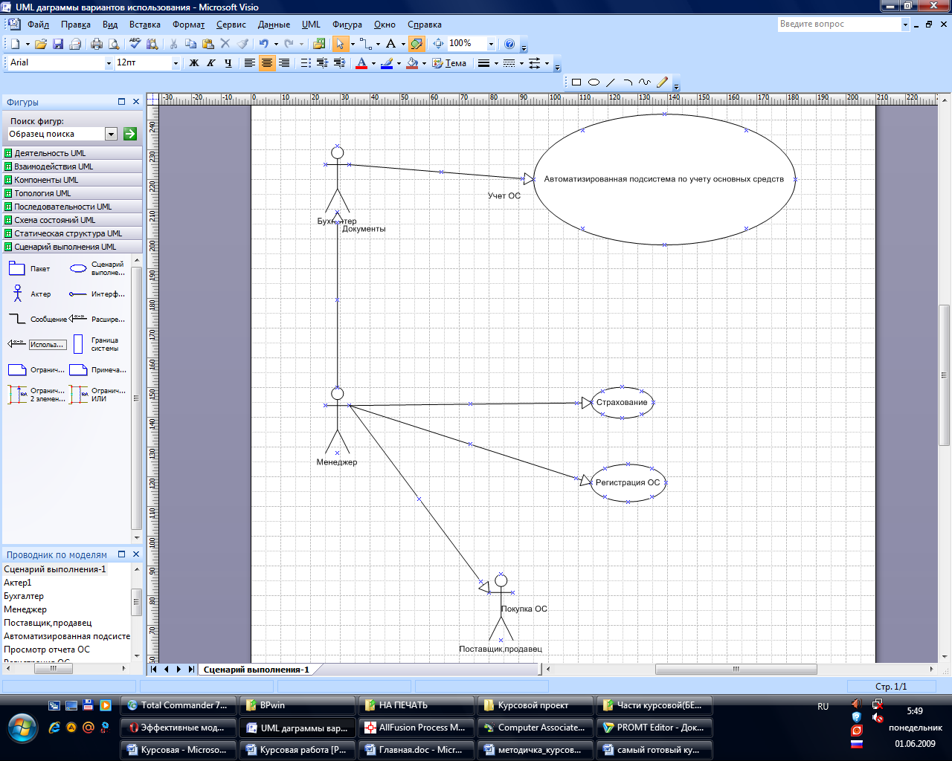Select the Граница системы shape
This screenshot has height=761, width=952.
pyautogui.click(x=79, y=344)
